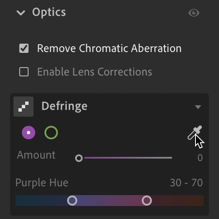Click the left Purple Hue range handle
The image size is (219, 219).
click(72, 201)
